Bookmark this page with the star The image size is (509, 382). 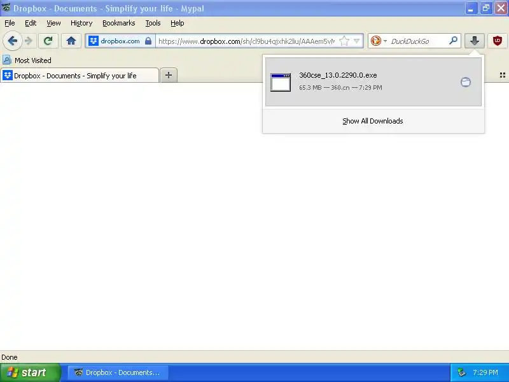[x=344, y=41]
